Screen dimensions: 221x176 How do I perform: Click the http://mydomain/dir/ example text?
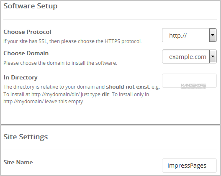click(x=55, y=94)
